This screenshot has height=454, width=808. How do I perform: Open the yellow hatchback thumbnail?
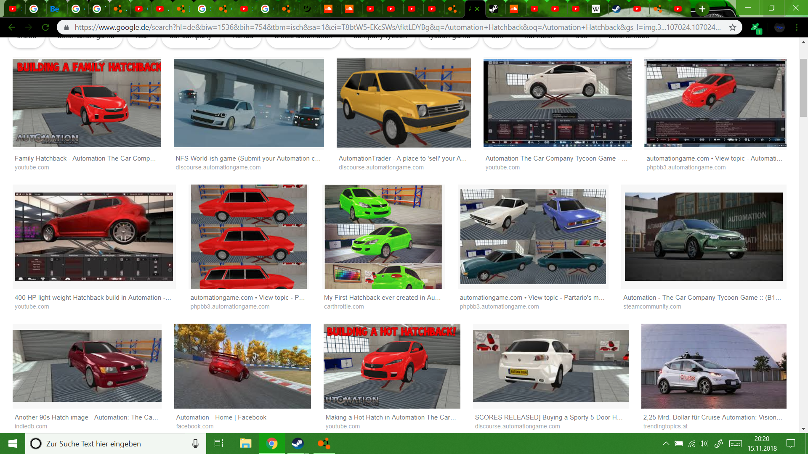pos(404,103)
